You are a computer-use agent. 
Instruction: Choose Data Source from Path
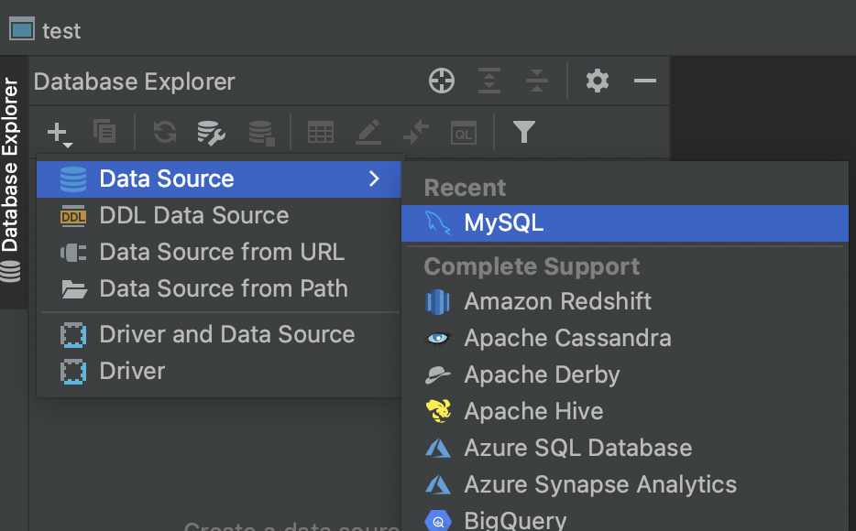tap(218, 289)
